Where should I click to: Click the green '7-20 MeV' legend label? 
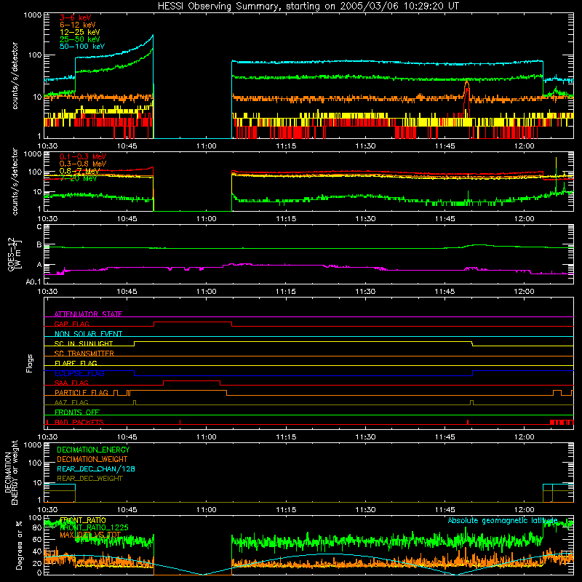click(x=78, y=178)
